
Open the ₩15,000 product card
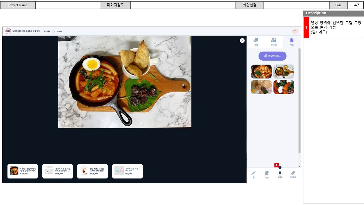pos(57,171)
